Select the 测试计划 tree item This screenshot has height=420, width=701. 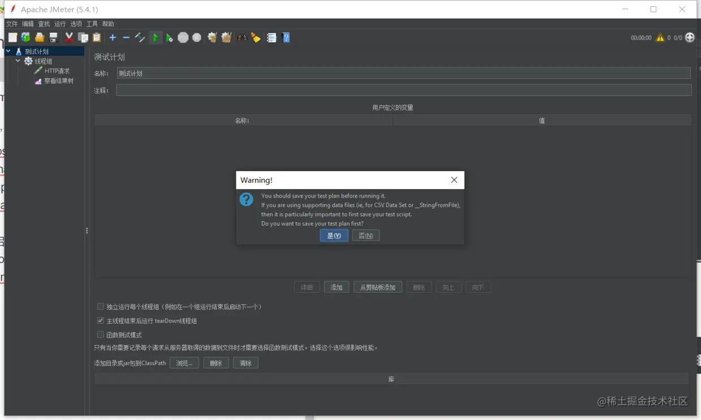click(x=37, y=52)
